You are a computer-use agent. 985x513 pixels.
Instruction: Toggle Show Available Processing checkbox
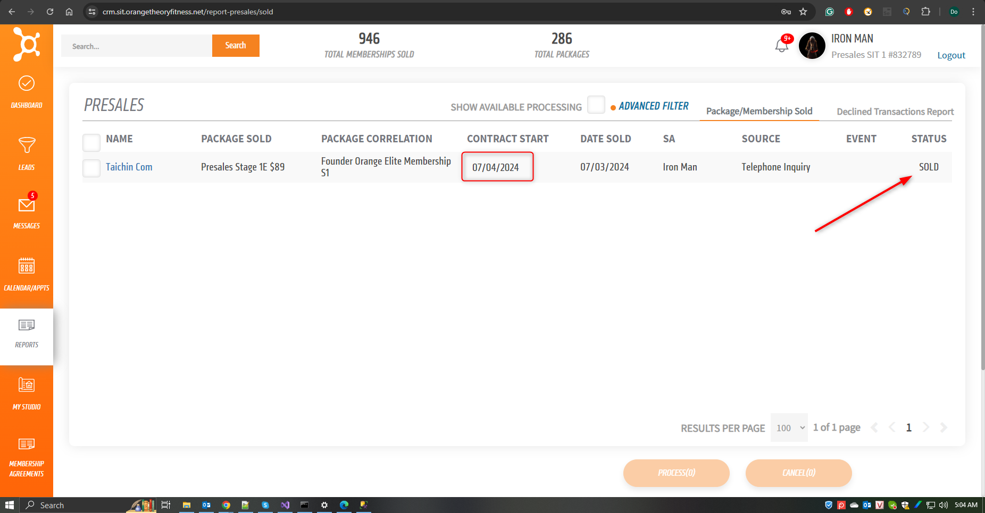(x=596, y=105)
